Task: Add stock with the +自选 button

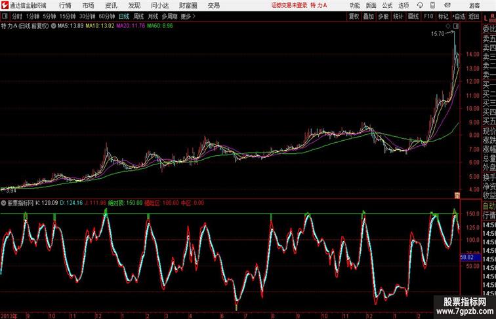Action: tap(459, 16)
